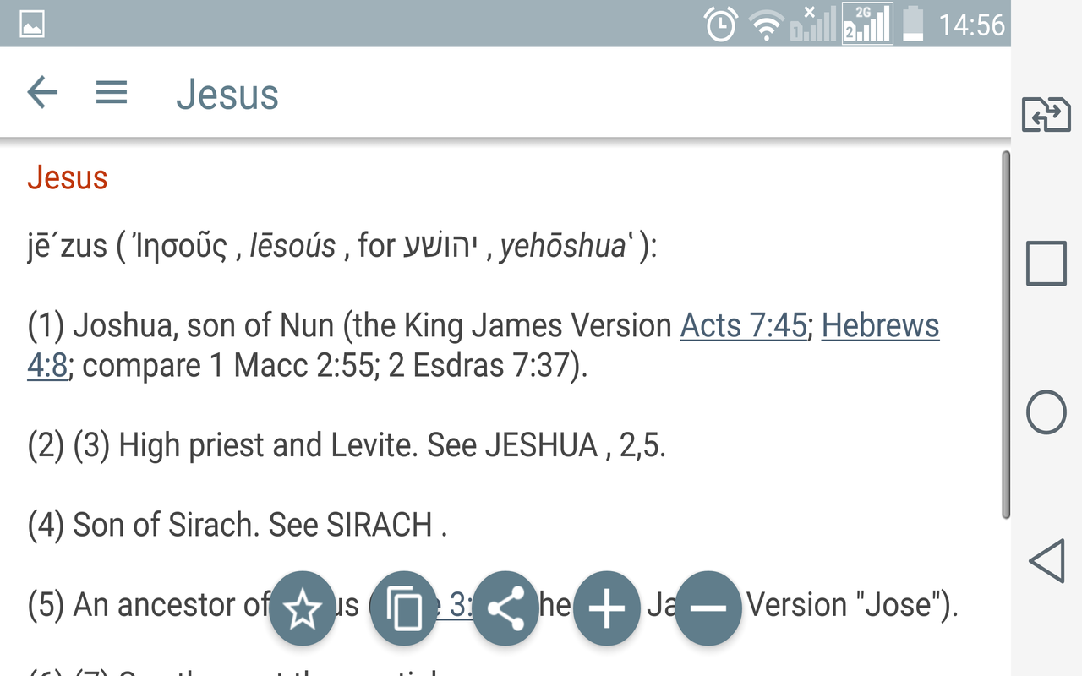Open the Recent Apps square button
1082x676 pixels.
(x=1046, y=263)
